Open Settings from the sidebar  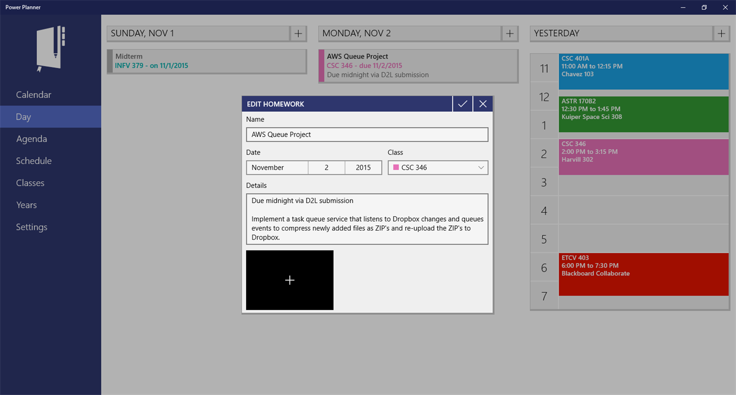pyautogui.click(x=31, y=227)
